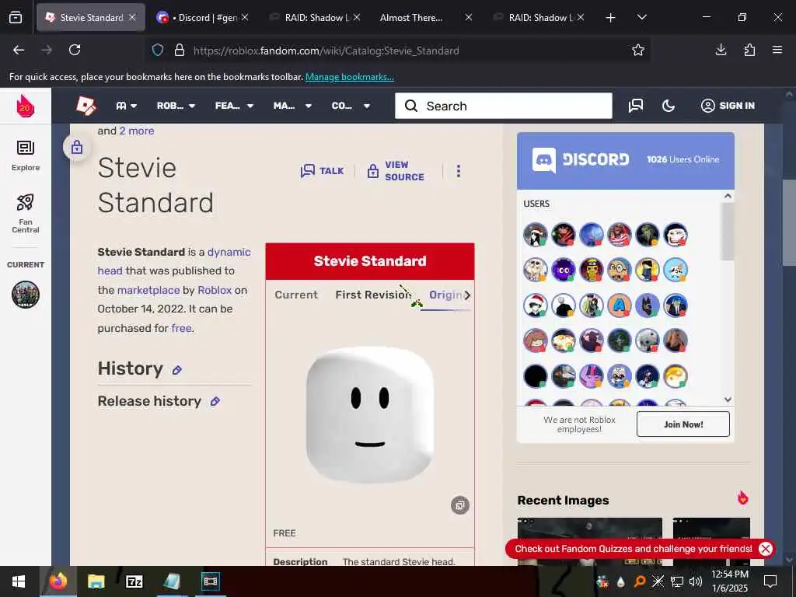The width and height of the screenshot is (796, 597).
Task: Click the Manage bookmarks... link
Action: (349, 77)
